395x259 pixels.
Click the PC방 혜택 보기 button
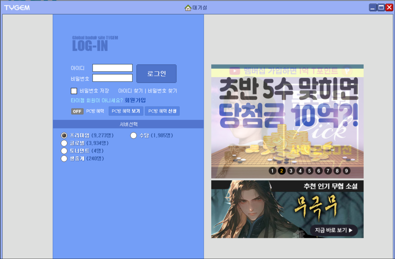pos(126,111)
